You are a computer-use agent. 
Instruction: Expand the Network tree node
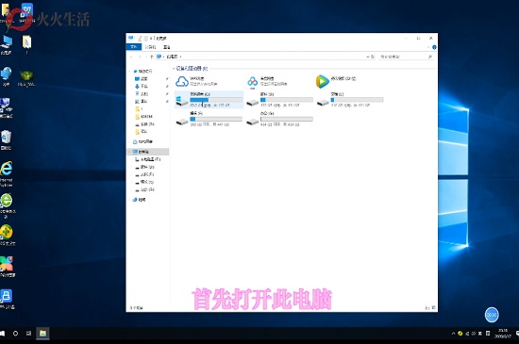coord(130,200)
